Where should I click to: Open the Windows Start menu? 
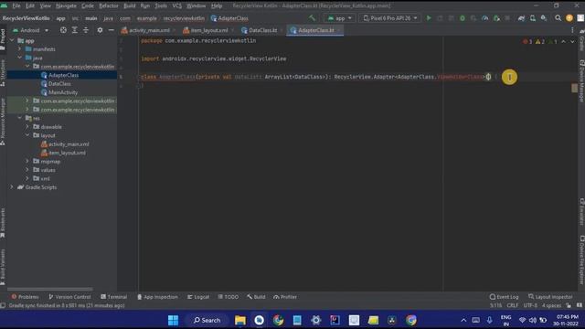tap(173, 320)
